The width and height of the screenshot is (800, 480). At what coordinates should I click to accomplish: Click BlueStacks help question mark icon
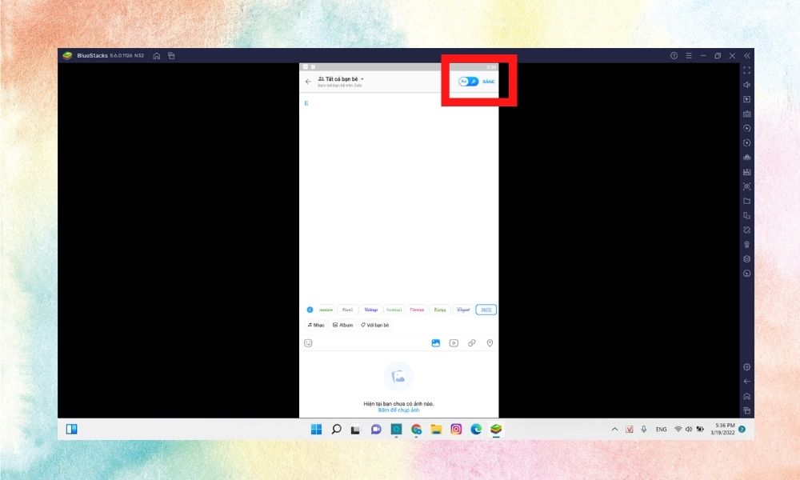coord(674,56)
